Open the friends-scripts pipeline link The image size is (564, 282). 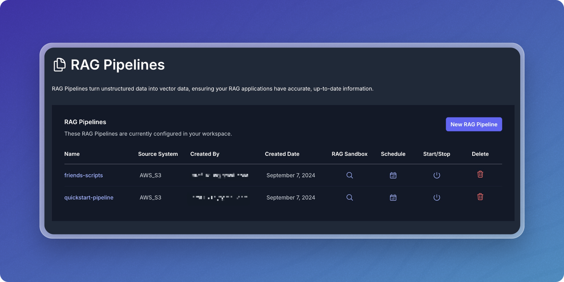[x=84, y=175]
